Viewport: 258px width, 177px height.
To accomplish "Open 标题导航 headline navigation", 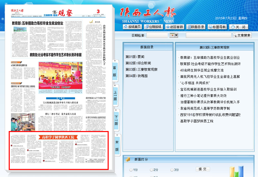I will click(217, 27).
